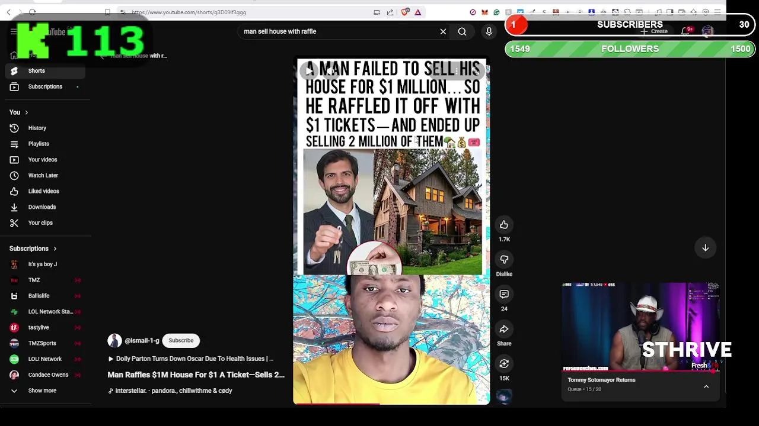
Task: Select the YouTube URL in address bar
Action: (x=189, y=12)
